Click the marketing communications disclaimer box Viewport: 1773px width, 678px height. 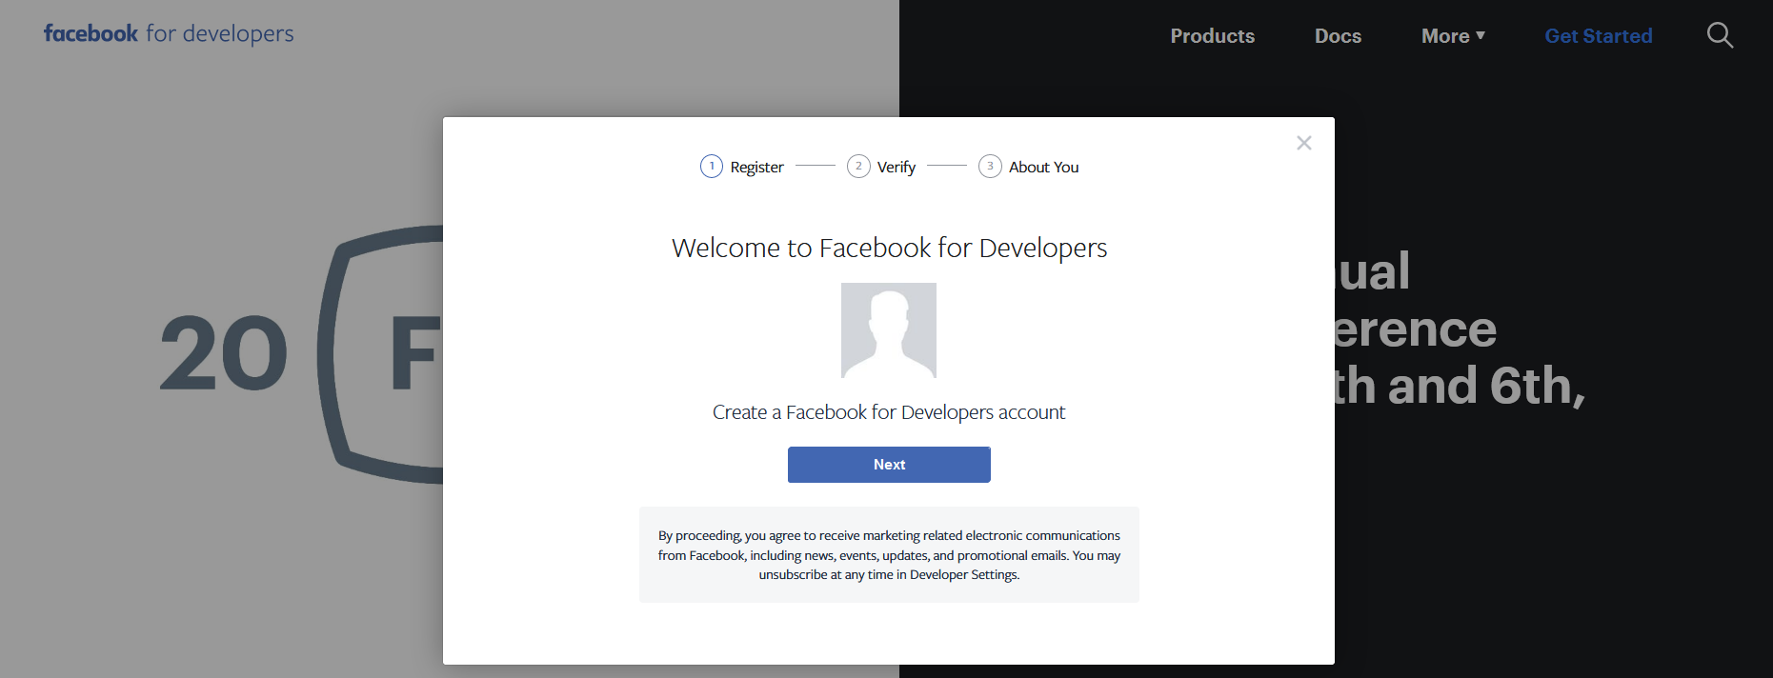[x=889, y=555]
